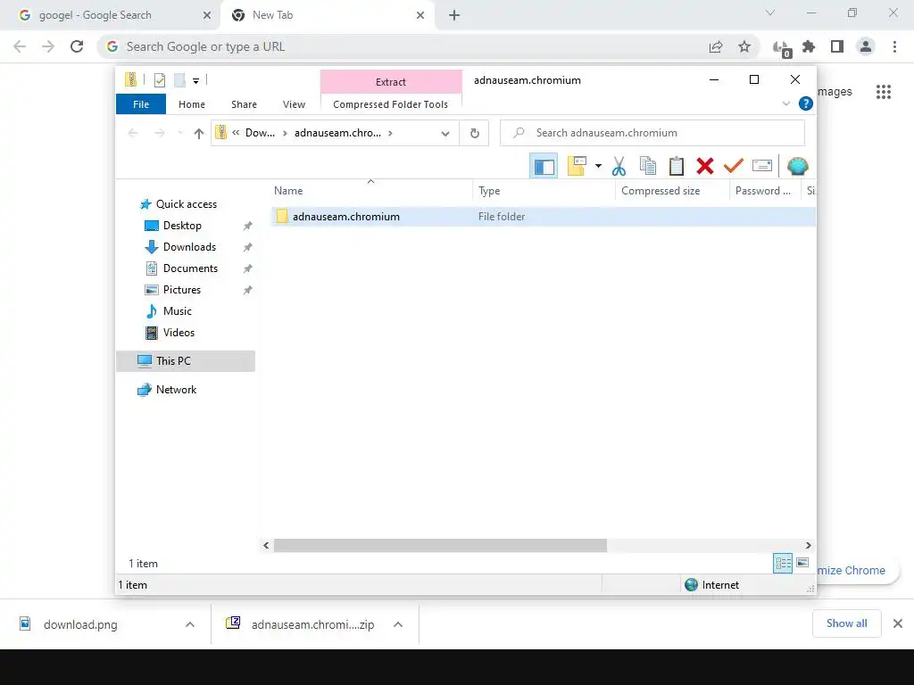This screenshot has height=685, width=914.
Task: Click the share this page icon in Chrome
Action: pos(716,46)
